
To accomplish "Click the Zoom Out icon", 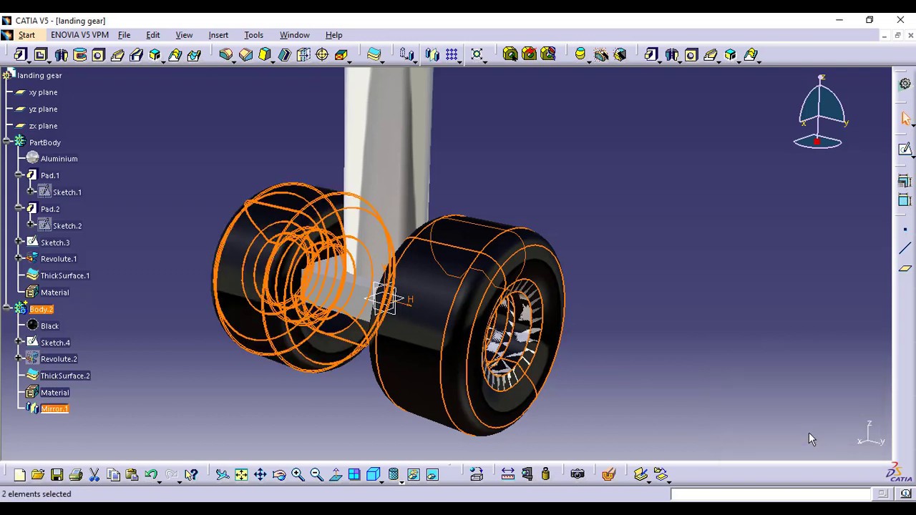I will pyautogui.click(x=316, y=474).
